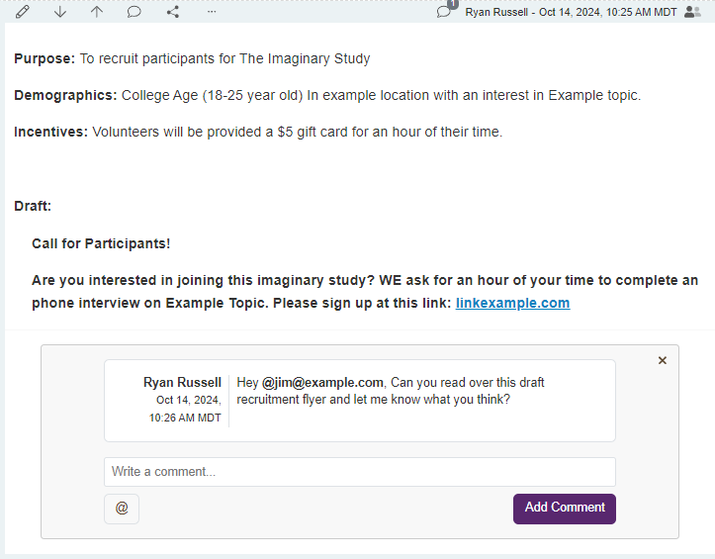
Task: Open the share icon options
Action: (x=173, y=12)
